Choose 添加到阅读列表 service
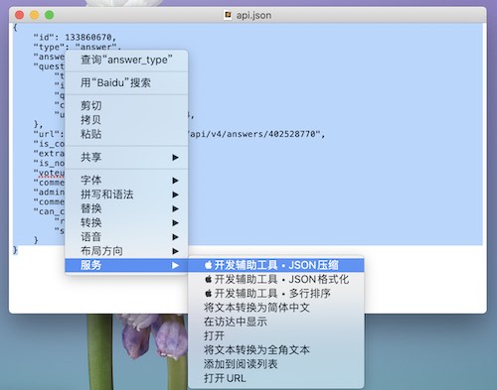Image resolution: width=497 pixels, height=390 pixels. [276, 364]
